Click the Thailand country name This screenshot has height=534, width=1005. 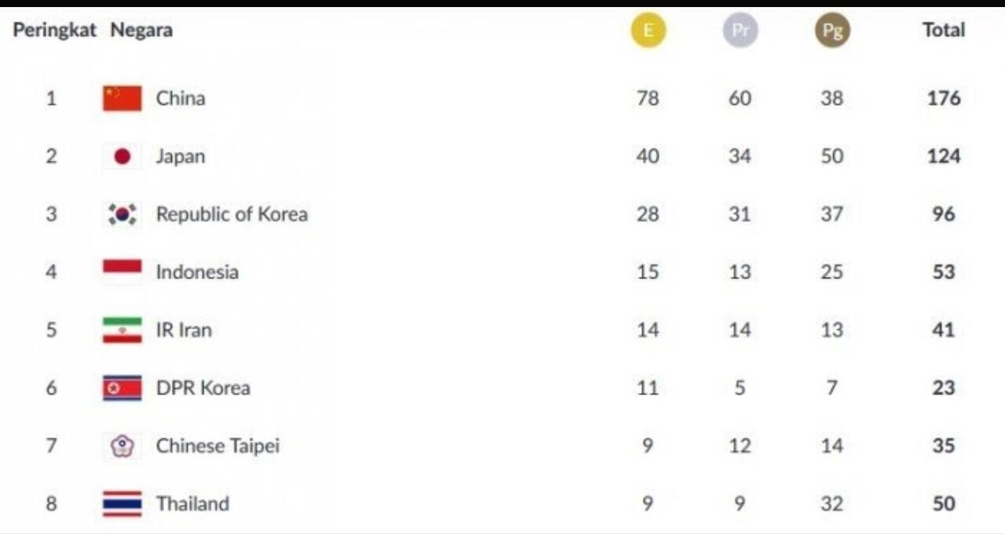click(192, 503)
